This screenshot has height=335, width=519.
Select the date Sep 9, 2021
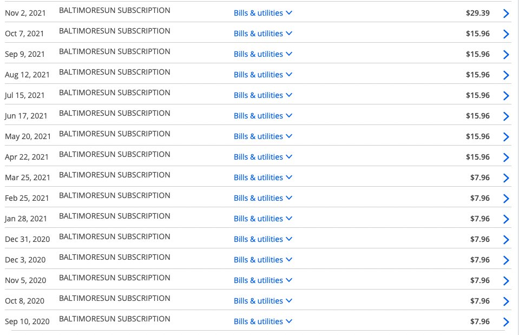25,54
